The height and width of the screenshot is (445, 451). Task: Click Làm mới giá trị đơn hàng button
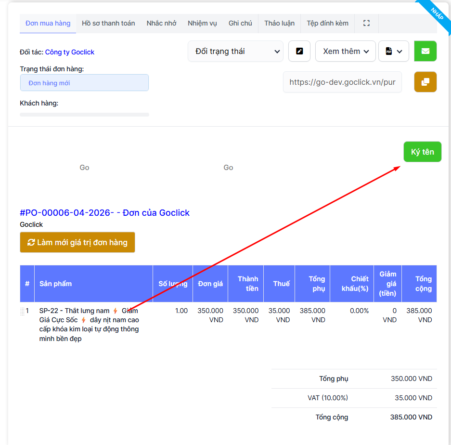click(77, 242)
